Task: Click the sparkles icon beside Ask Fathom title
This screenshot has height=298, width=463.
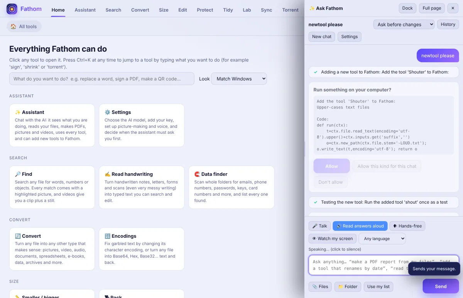Action: point(312,8)
